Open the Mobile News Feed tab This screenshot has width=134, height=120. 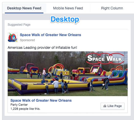[68, 8]
